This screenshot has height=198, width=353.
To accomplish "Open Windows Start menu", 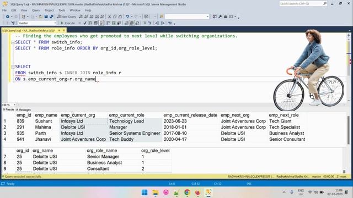I will [x=145, y=193].
